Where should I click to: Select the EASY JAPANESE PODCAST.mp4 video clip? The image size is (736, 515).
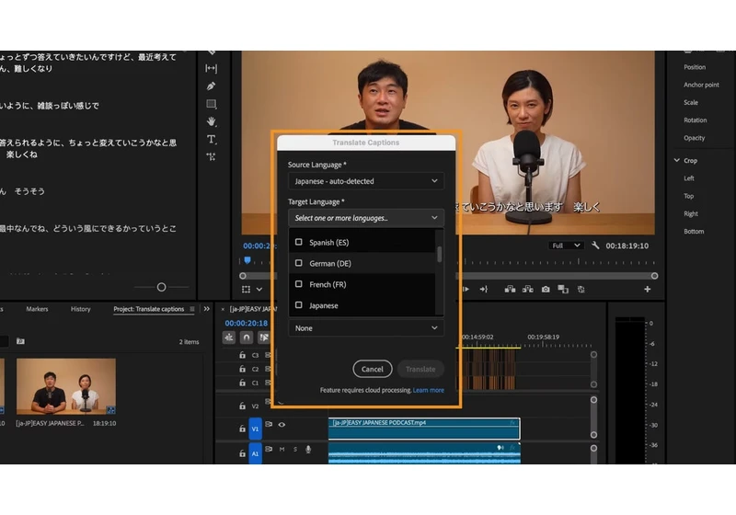[424, 429]
